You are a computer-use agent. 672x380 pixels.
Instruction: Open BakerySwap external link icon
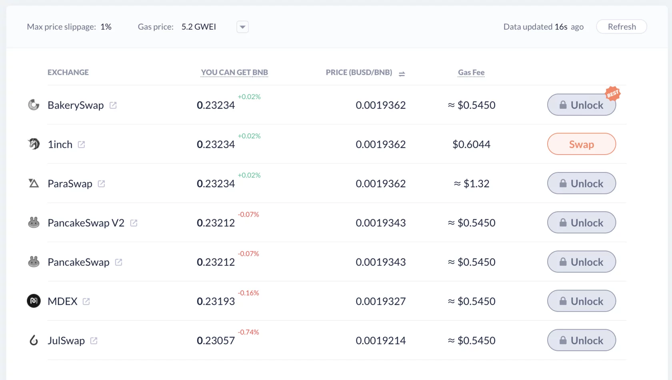click(113, 105)
